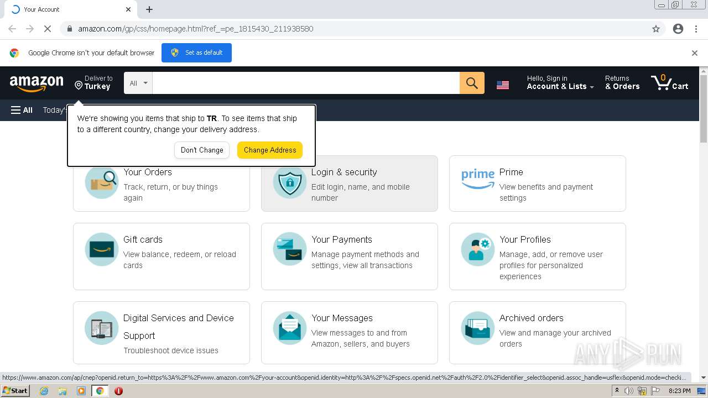Open the shopping Cart icon
Viewport: 708px width, 398px height.
670,83
